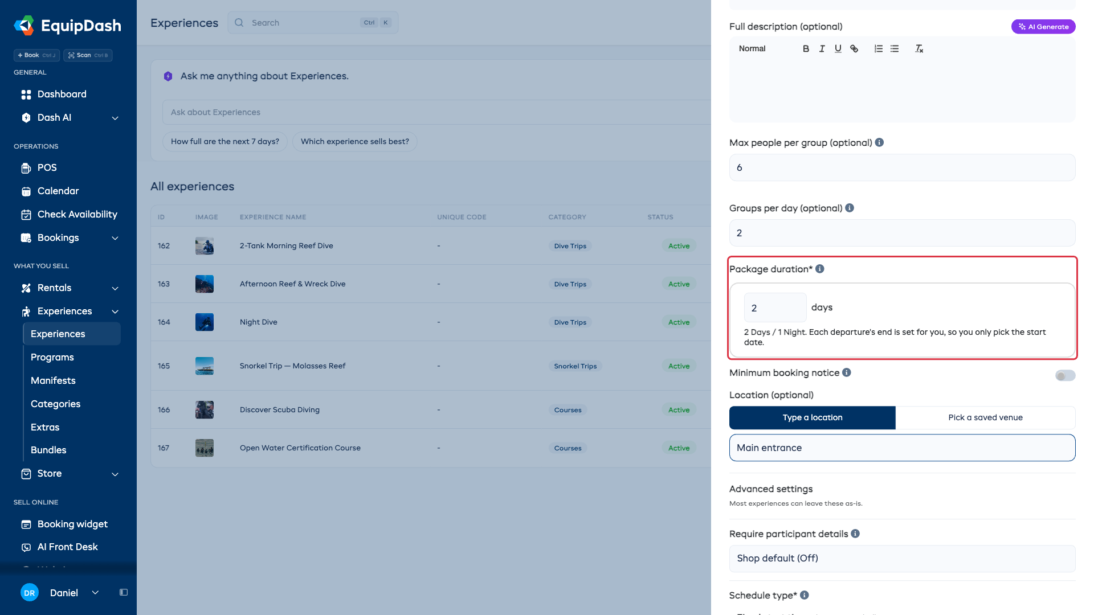Click the AI Generate button
This screenshot has width=1094, height=615.
1043,27
